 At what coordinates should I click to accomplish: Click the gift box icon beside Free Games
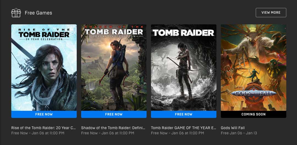16,13
